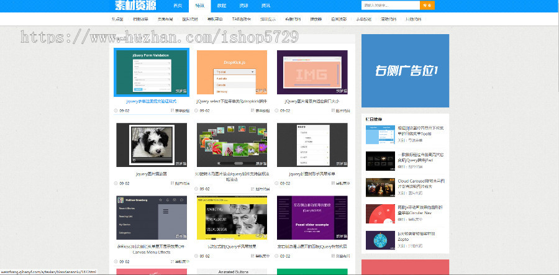Click the jQuery图片播放器 title link
This screenshot has width=559, height=275.
pyautogui.click(x=152, y=174)
